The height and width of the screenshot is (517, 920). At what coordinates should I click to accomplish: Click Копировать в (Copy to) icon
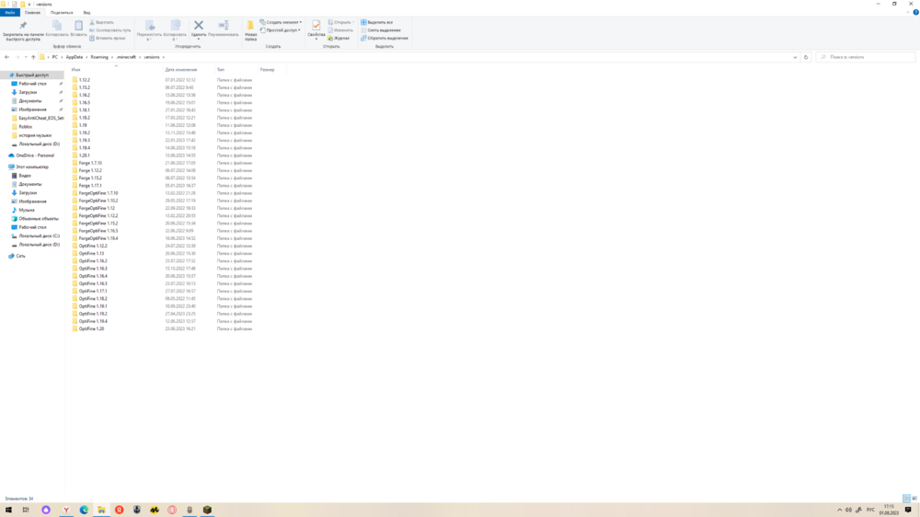(175, 30)
